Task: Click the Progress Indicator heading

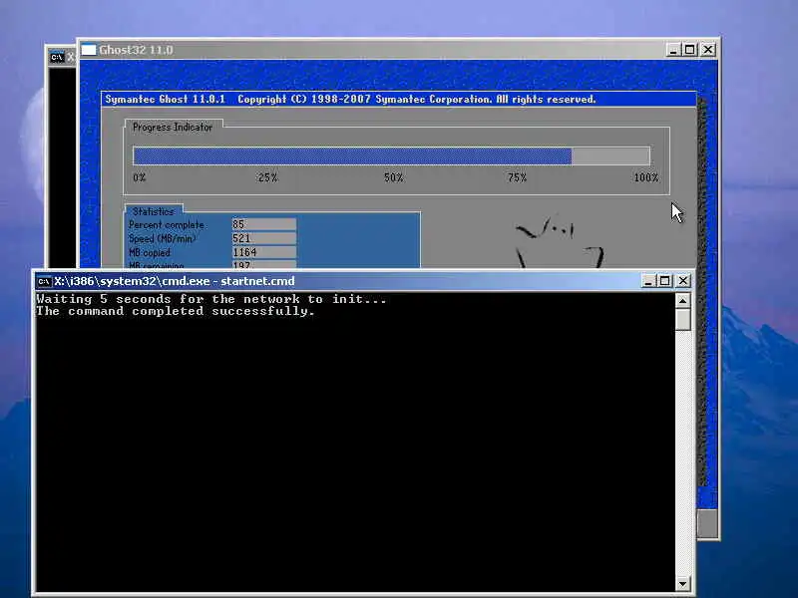Action: click(x=173, y=128)
